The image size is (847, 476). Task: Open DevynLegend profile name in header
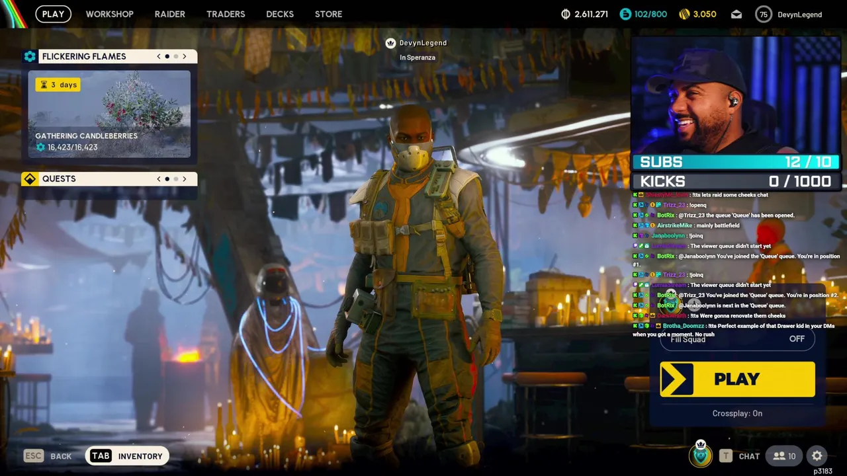[x=799, y=15]
